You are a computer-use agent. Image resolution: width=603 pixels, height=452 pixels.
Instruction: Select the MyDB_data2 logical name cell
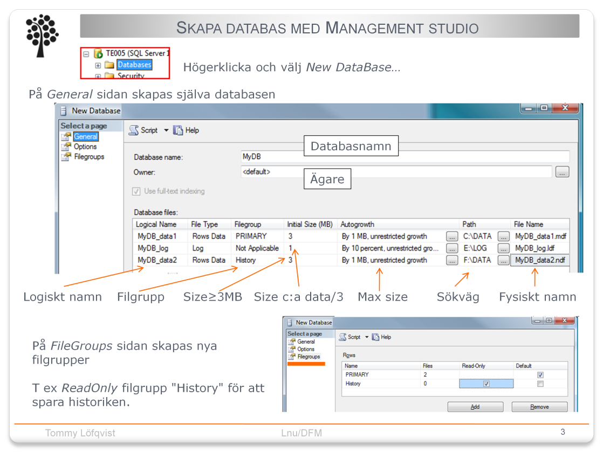(x=157, y=260)
